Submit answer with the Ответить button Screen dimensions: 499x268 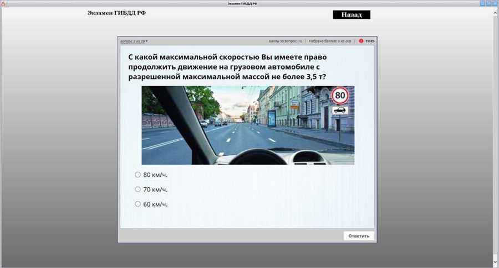tap(359, 236)
